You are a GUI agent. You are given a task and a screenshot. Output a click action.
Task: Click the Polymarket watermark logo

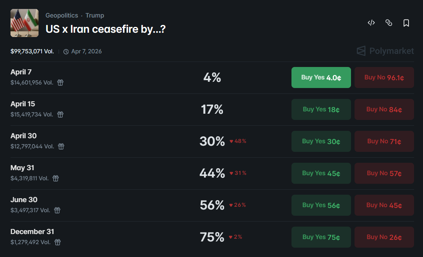(x=384, y=51)
